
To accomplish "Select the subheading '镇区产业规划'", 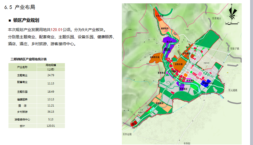I will (26, 20).
